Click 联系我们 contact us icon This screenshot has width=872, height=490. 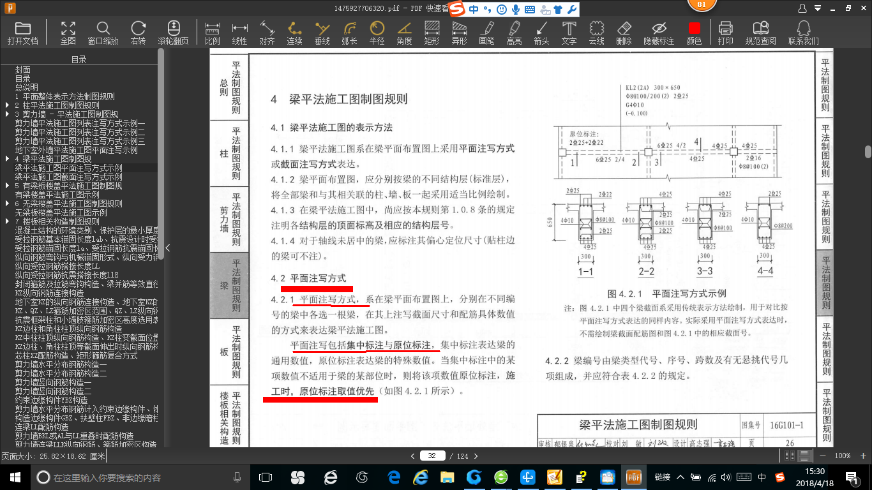[803, 33]
